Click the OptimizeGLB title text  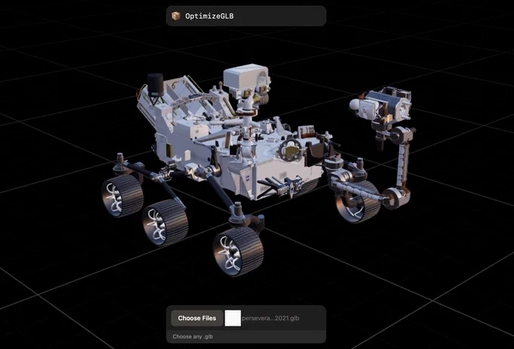(209, 16)
